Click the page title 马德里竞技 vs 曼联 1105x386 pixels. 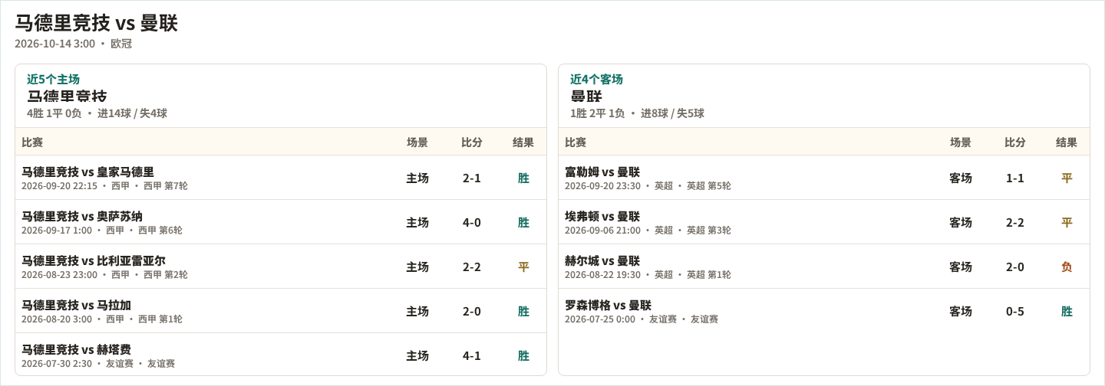[x=97, y=23]
